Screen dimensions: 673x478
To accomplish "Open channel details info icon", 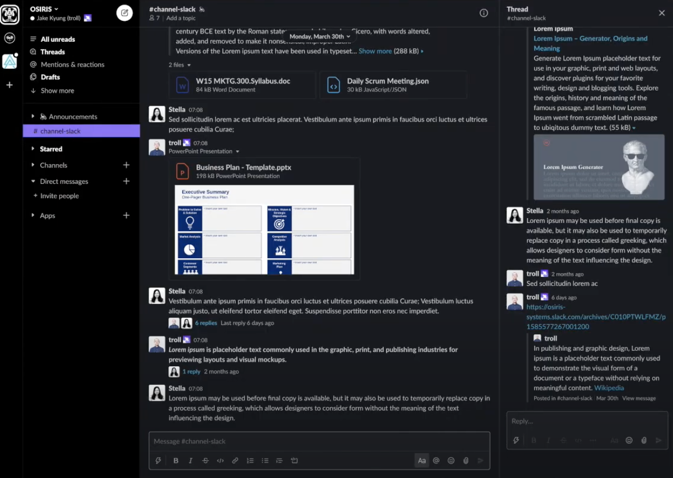I will 484,13.
